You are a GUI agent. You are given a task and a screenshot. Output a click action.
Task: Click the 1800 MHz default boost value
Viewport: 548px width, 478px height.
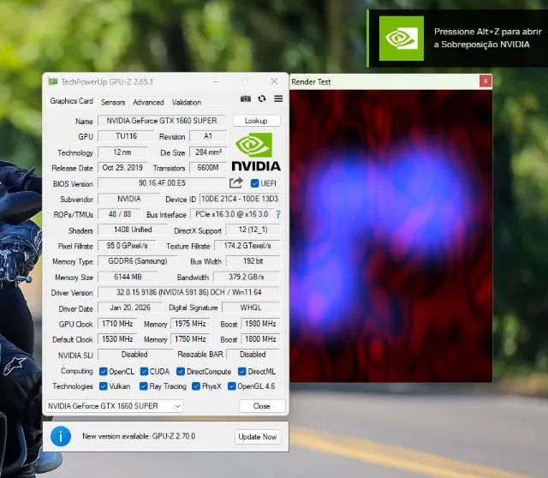tap(260, 339)
